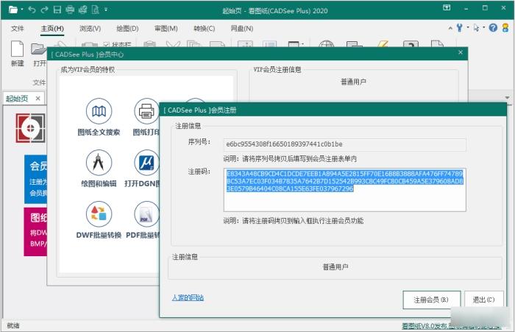This screenshot has height=332, width=515.
Task: Click the cursor pointer icon
Action: (x=476, y=28)
